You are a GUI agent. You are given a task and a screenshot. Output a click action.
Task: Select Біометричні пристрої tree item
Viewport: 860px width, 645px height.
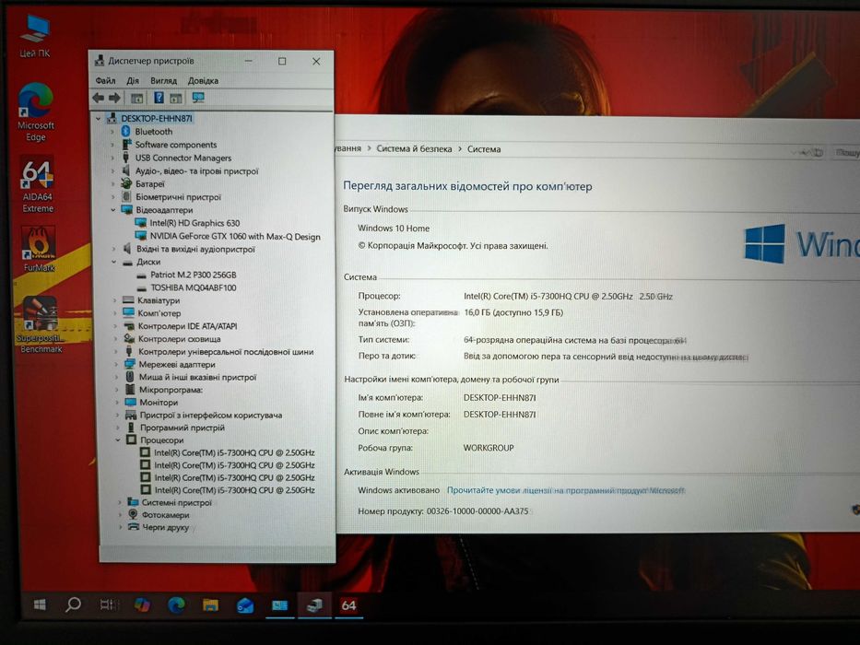coord(178,197)
